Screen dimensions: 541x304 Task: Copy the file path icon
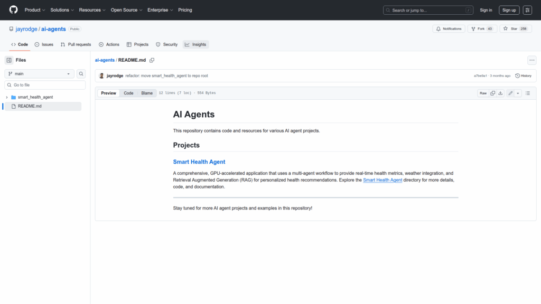(x=152, y=60)
